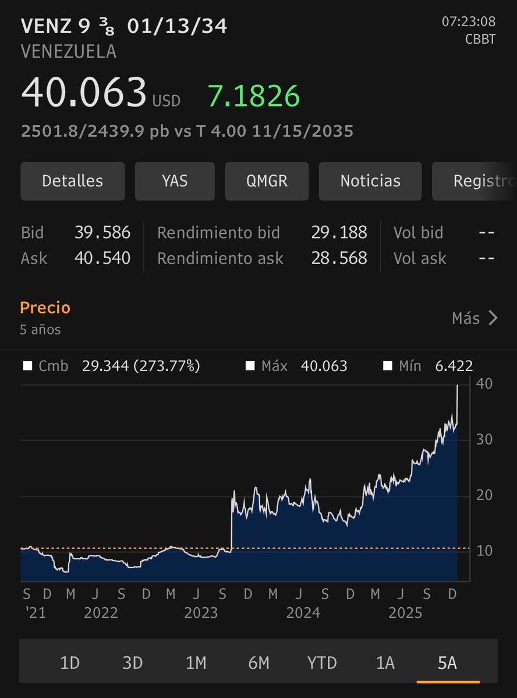This screenshot has width=517, height=698.
Task: Click the VENEZUELA issuer label
Action: [69, 52]
